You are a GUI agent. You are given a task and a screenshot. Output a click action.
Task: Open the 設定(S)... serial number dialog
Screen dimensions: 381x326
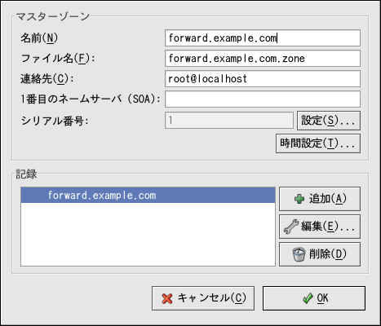[329, 121]
